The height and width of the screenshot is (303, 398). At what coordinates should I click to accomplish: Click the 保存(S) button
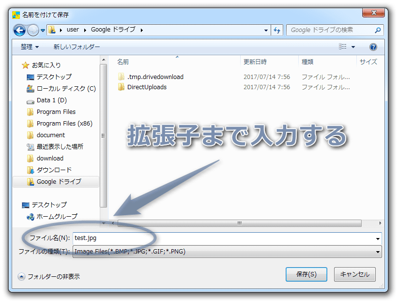pyautogui.click(x=306, y=274)
